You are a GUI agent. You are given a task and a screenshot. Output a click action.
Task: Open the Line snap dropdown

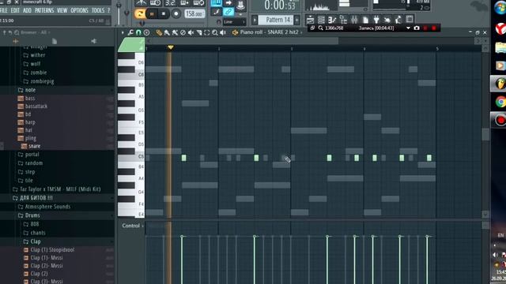[x=235, y=21]
